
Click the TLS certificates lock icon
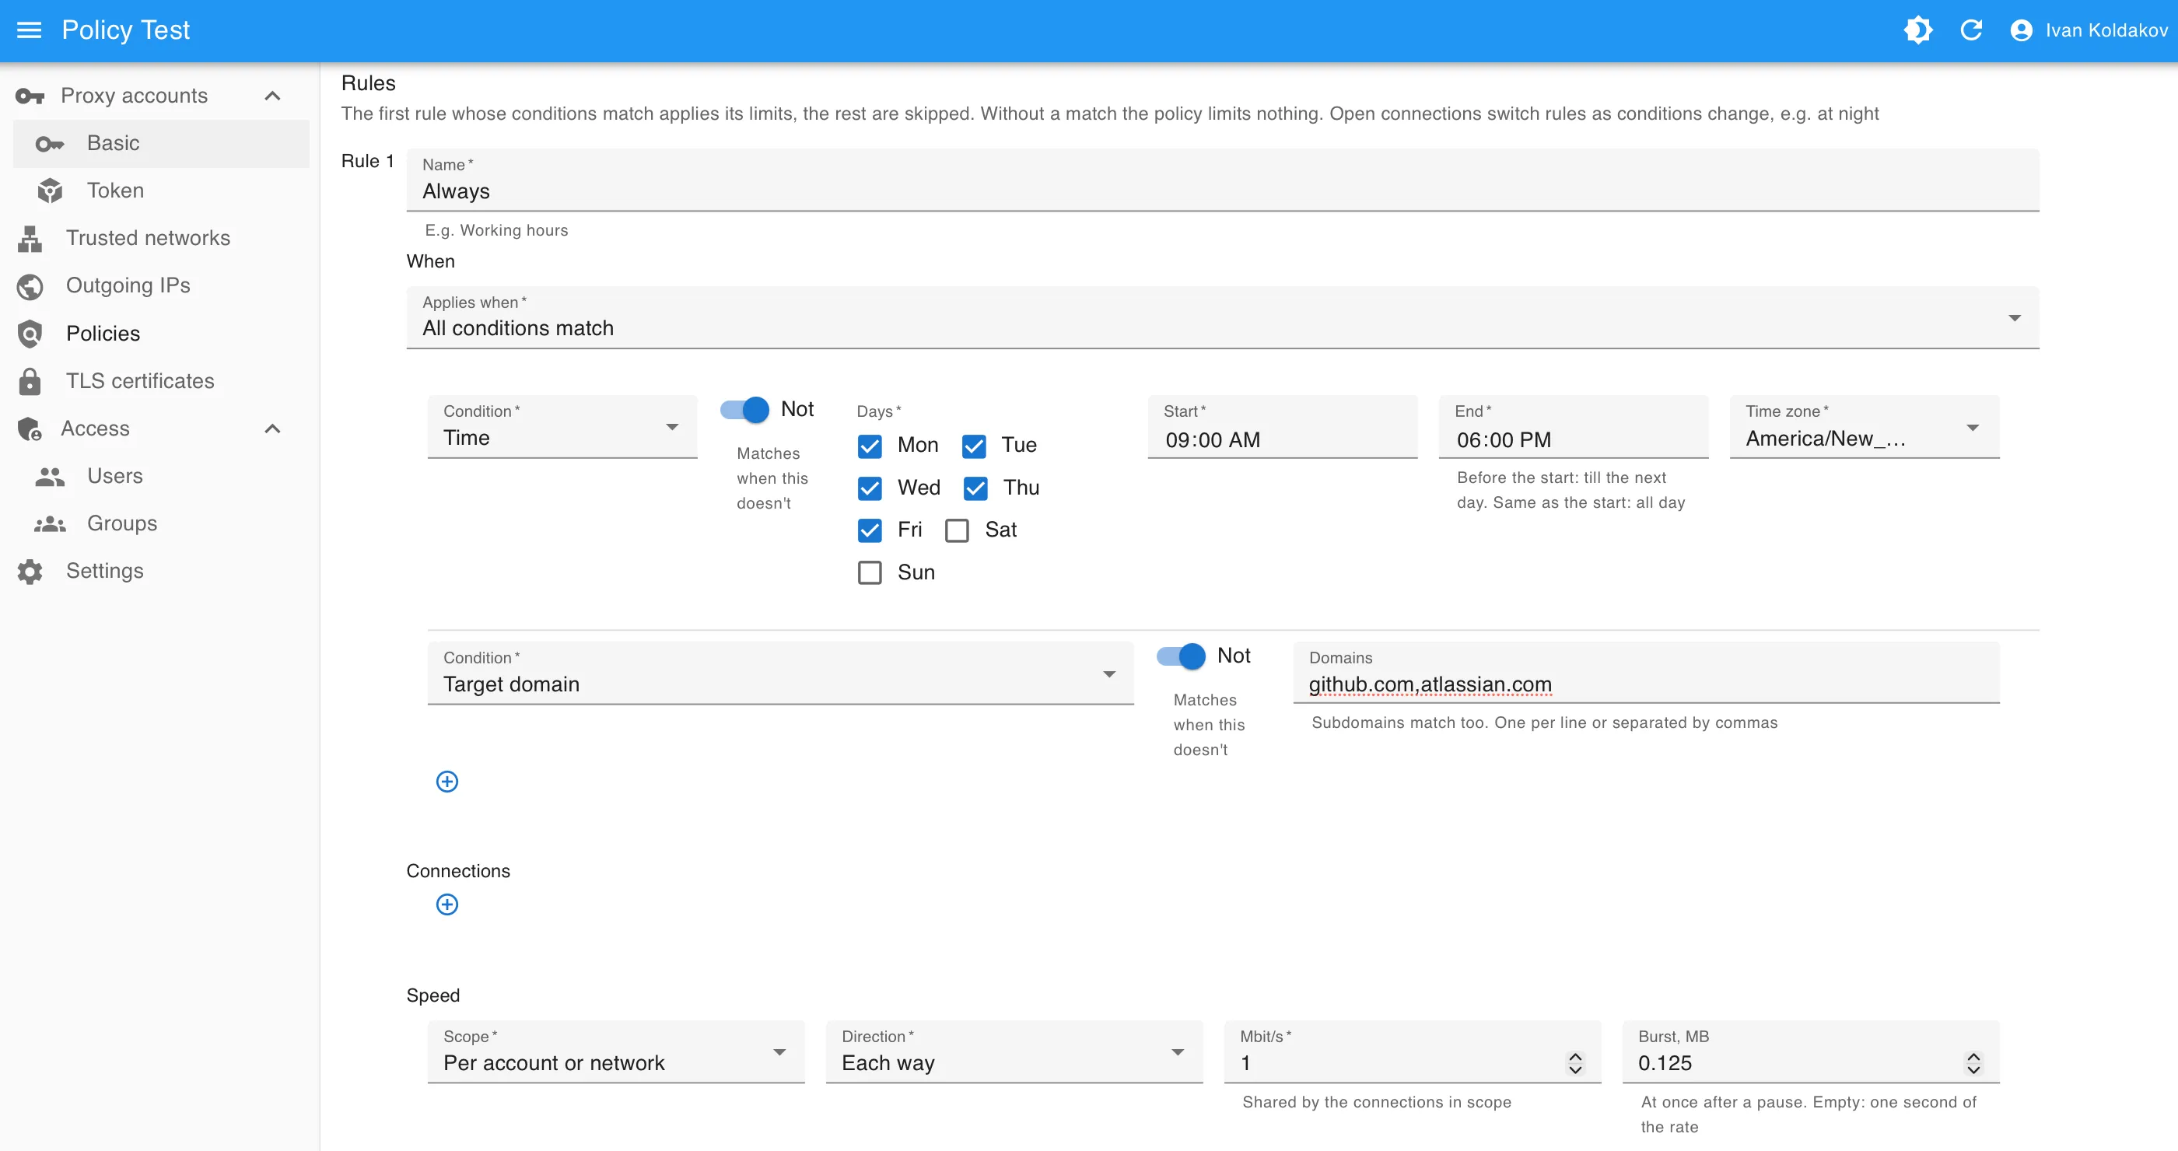(30, 381)
